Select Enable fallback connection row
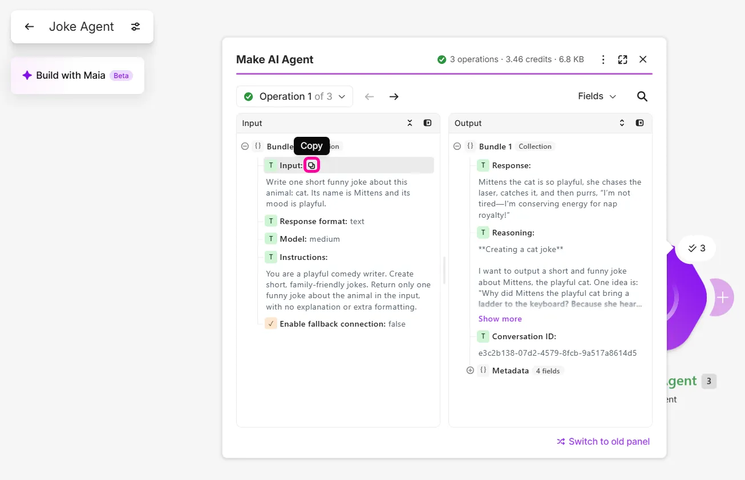 pyautogui.click(x=335, y=324)
